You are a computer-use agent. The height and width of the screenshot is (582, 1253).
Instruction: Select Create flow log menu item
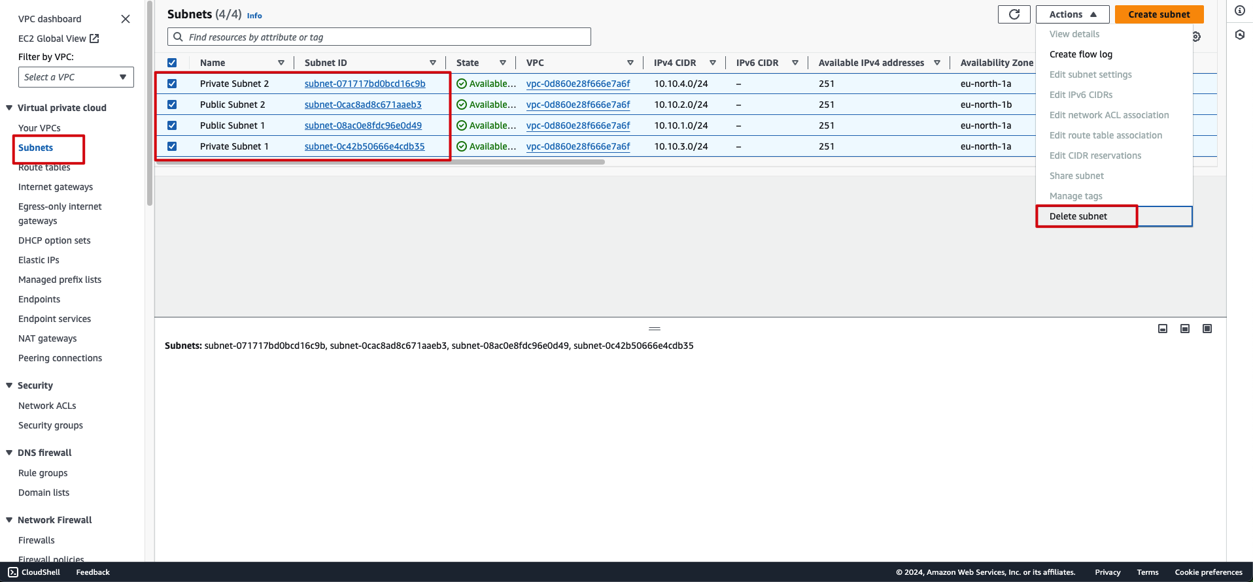coord(1080,54)
